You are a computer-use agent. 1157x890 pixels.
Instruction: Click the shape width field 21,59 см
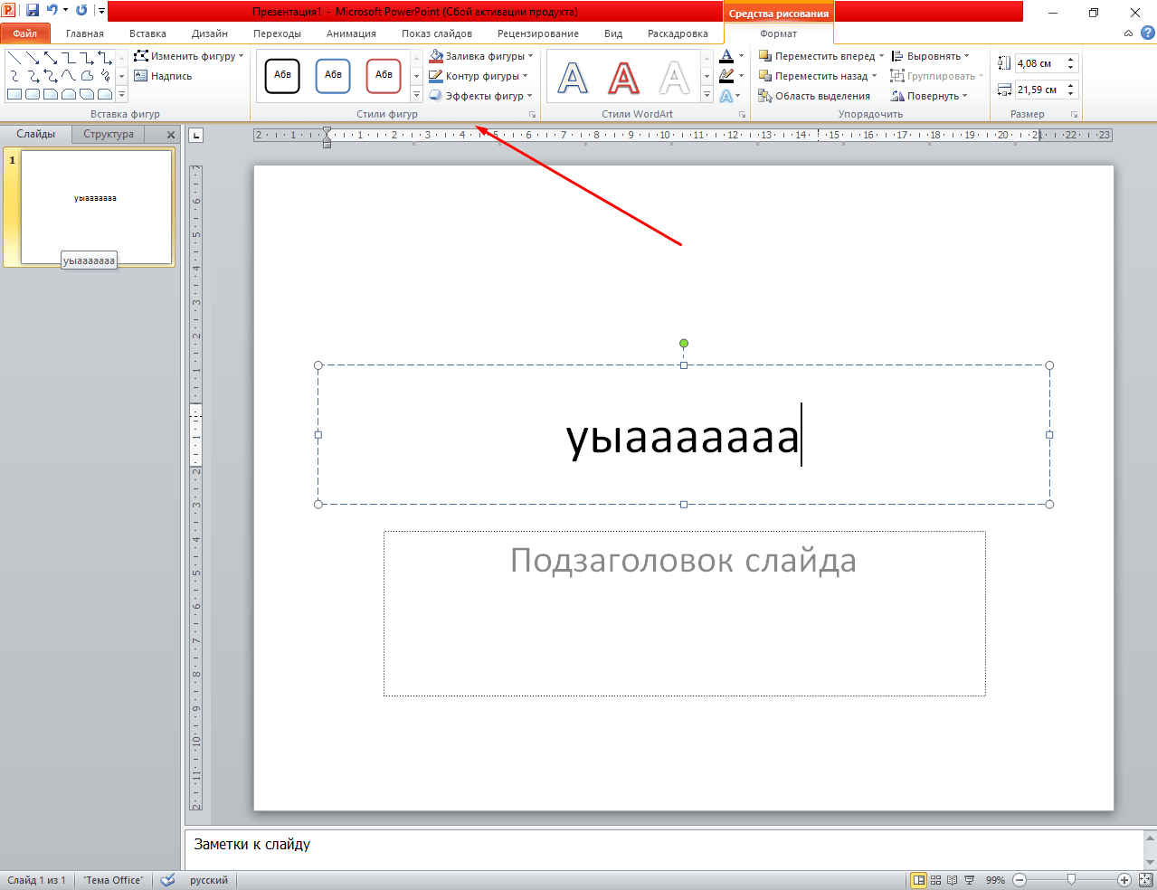click(x=1039, y=90)
